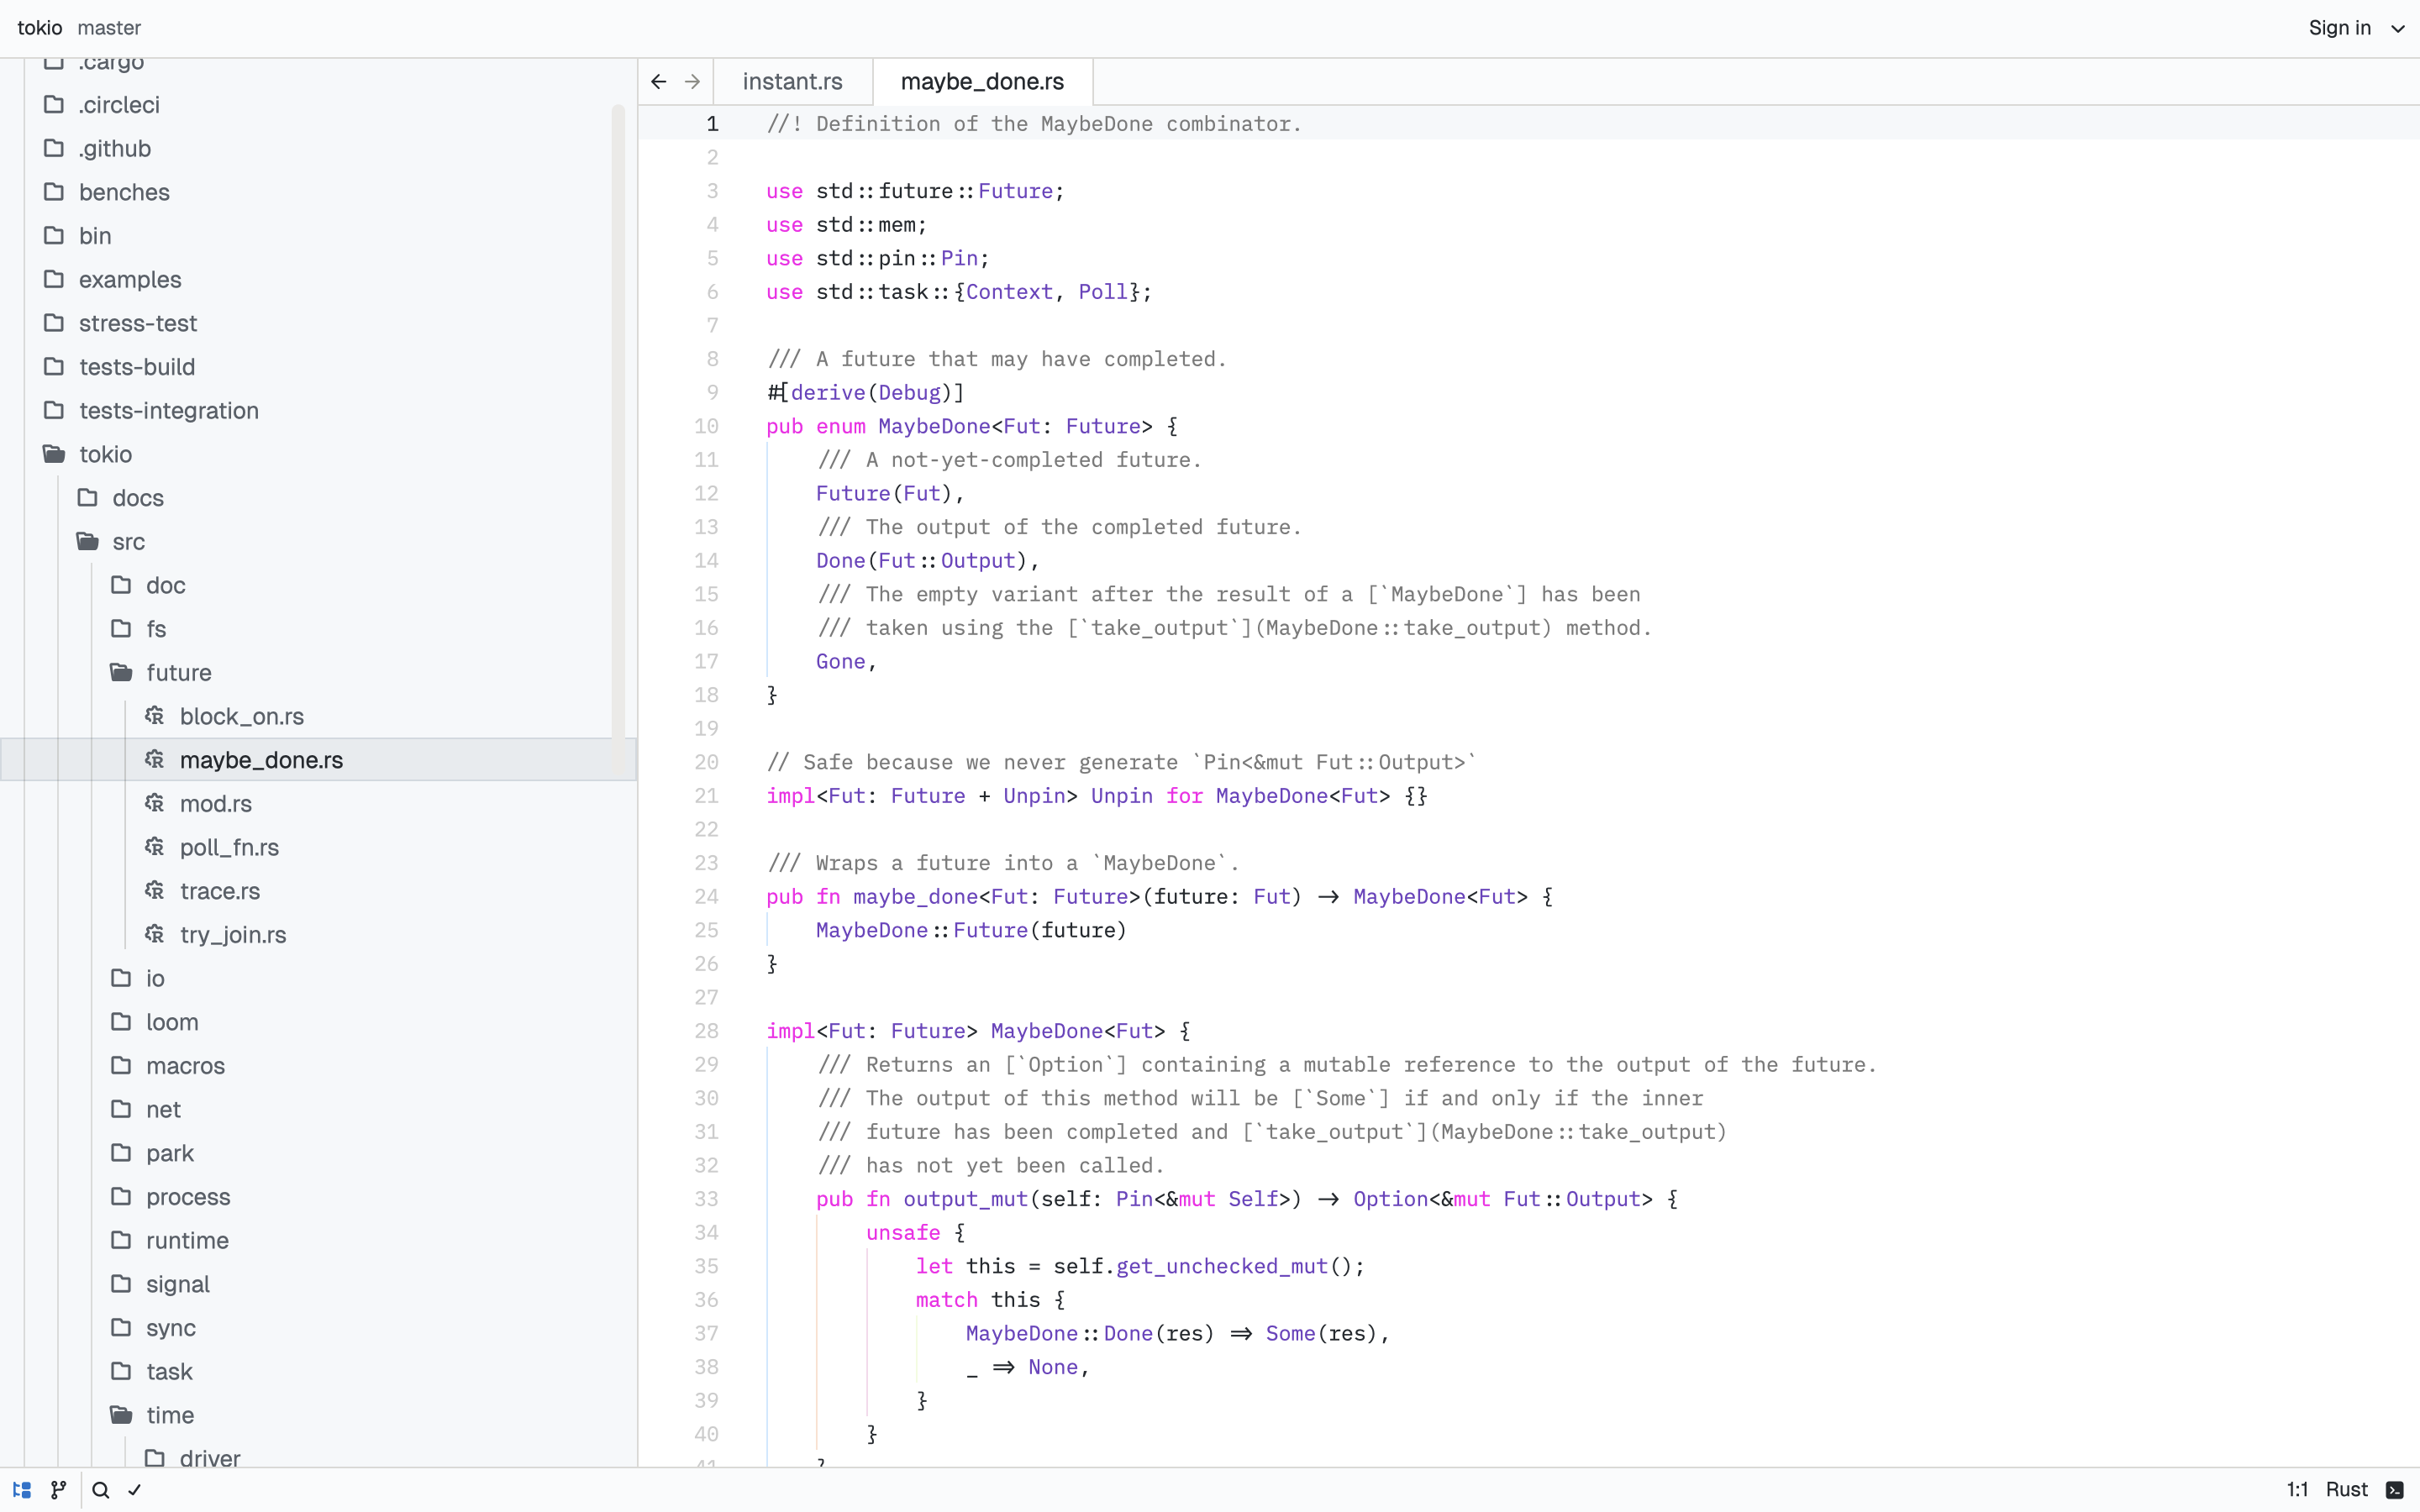Click the Rust file icon beside block_on.rs
The height and width of the screenshot is (1512, 2420).
(x=154, y=716)
